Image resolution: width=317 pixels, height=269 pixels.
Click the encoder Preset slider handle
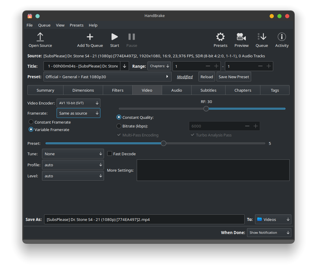164,143
